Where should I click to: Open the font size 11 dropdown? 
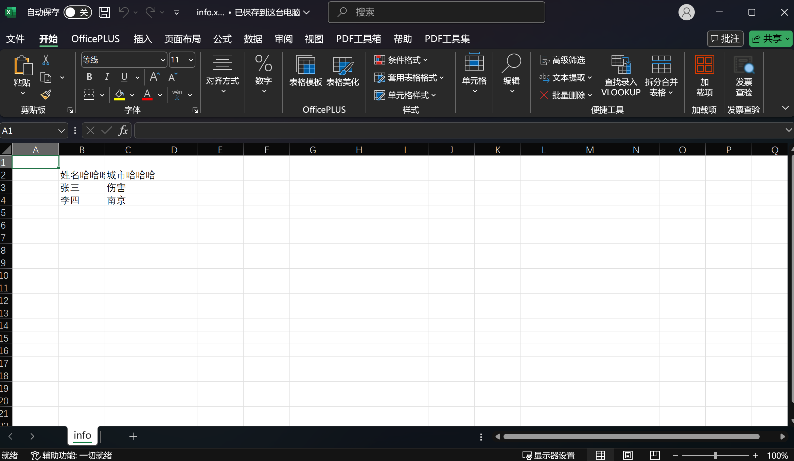191,60
